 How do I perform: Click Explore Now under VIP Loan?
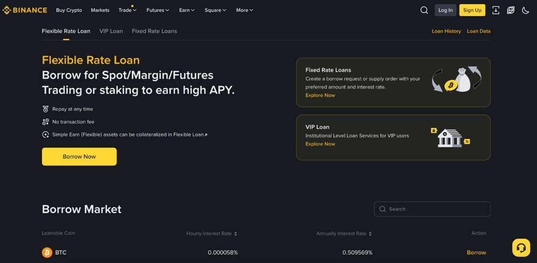320,144
